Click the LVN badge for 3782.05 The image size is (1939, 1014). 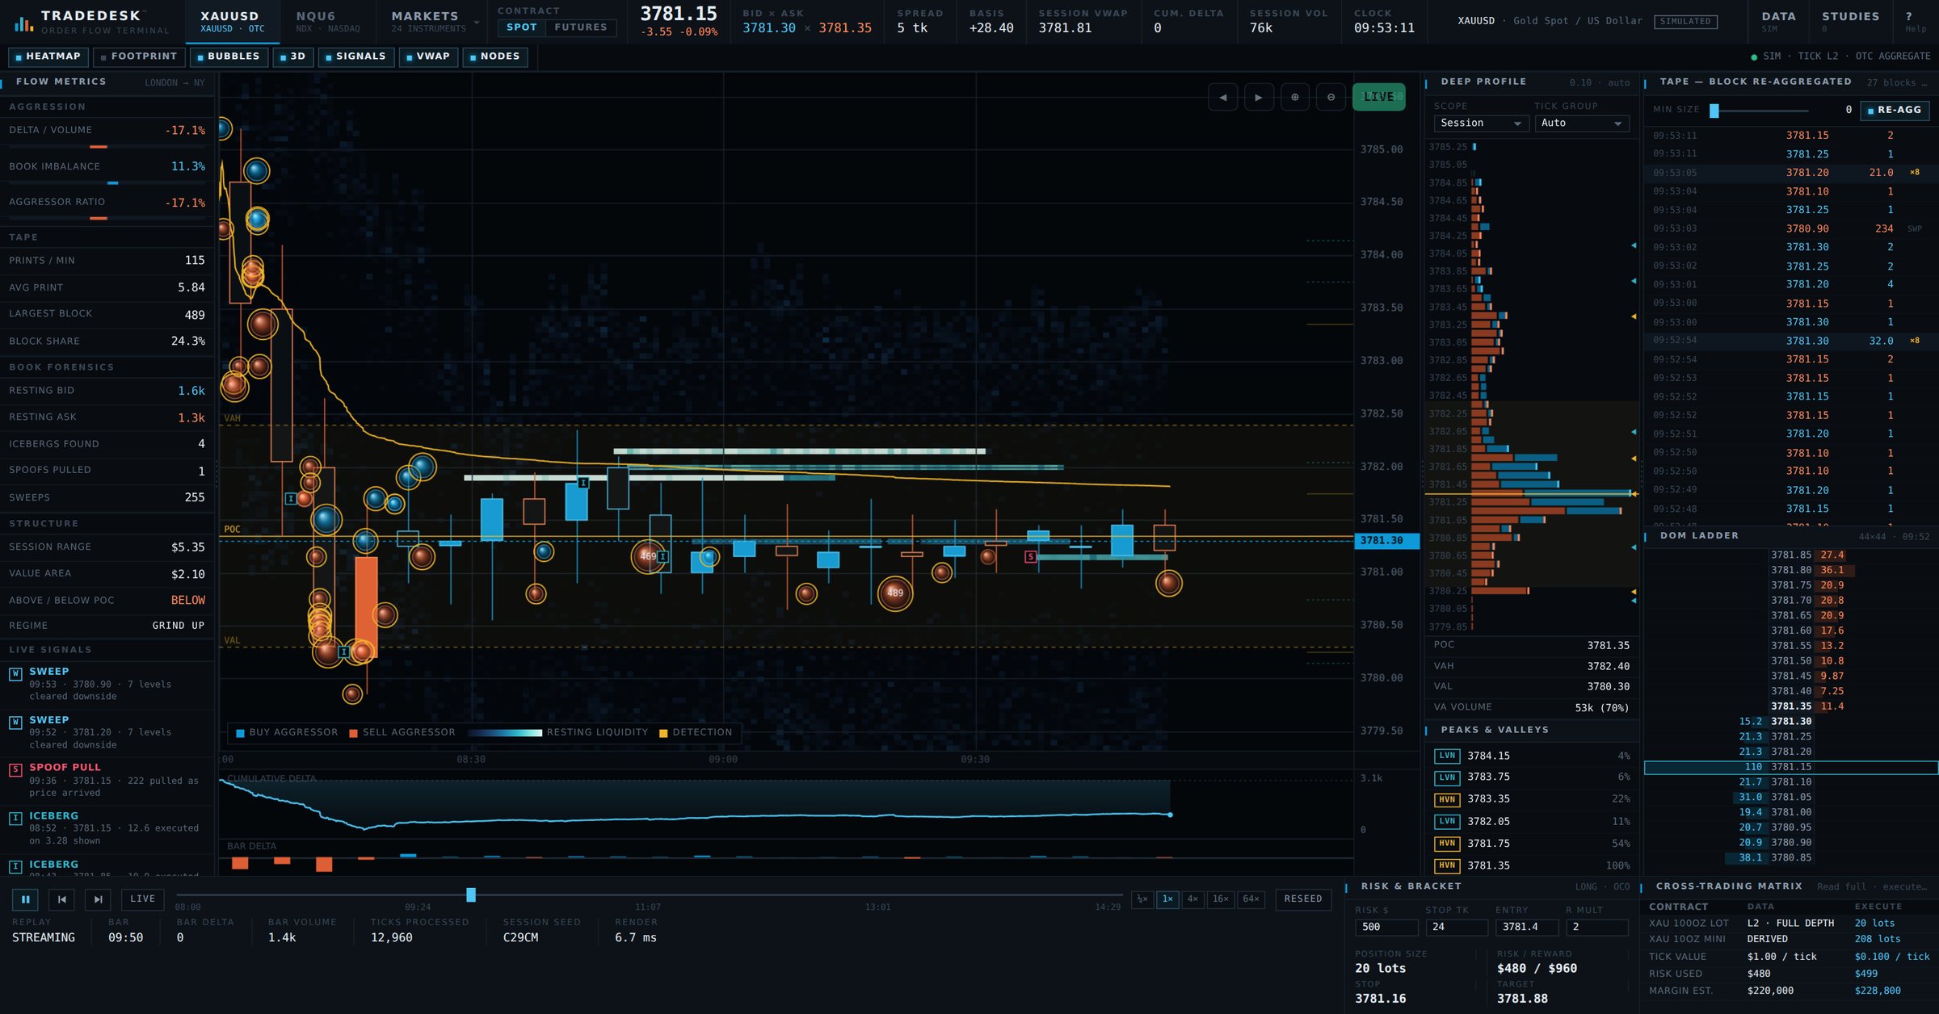[x=1446, y=821]
